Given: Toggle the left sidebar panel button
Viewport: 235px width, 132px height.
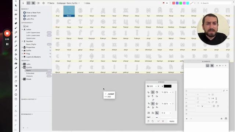Looking at the screenshot, I should pos(29,3).
